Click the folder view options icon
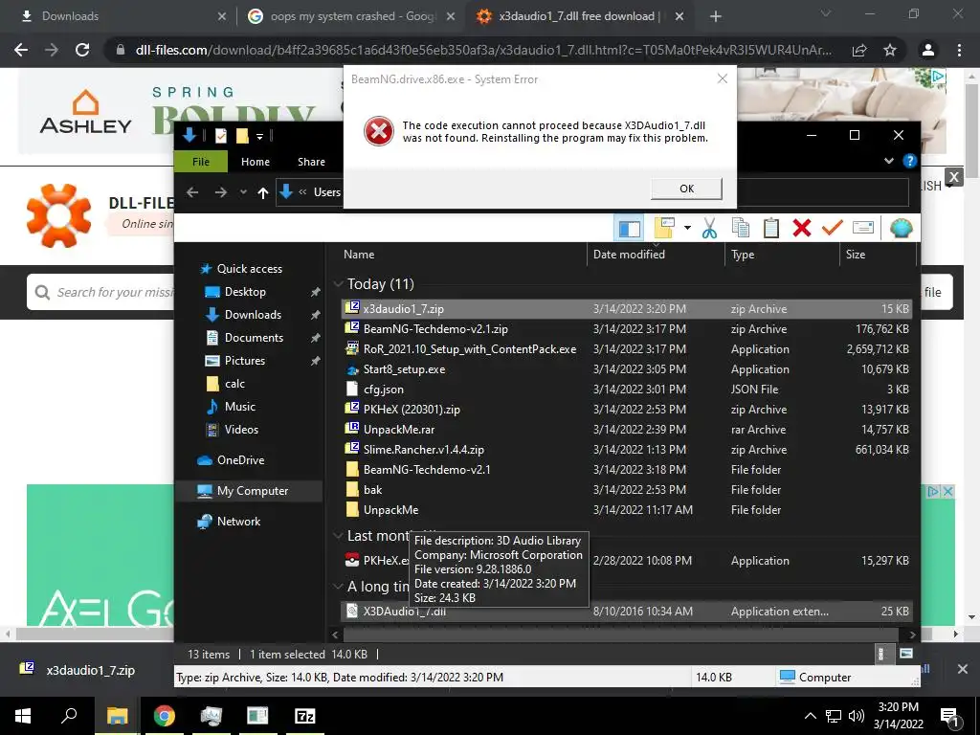Screen dimensions: 980x735 (x=664, y=228)
